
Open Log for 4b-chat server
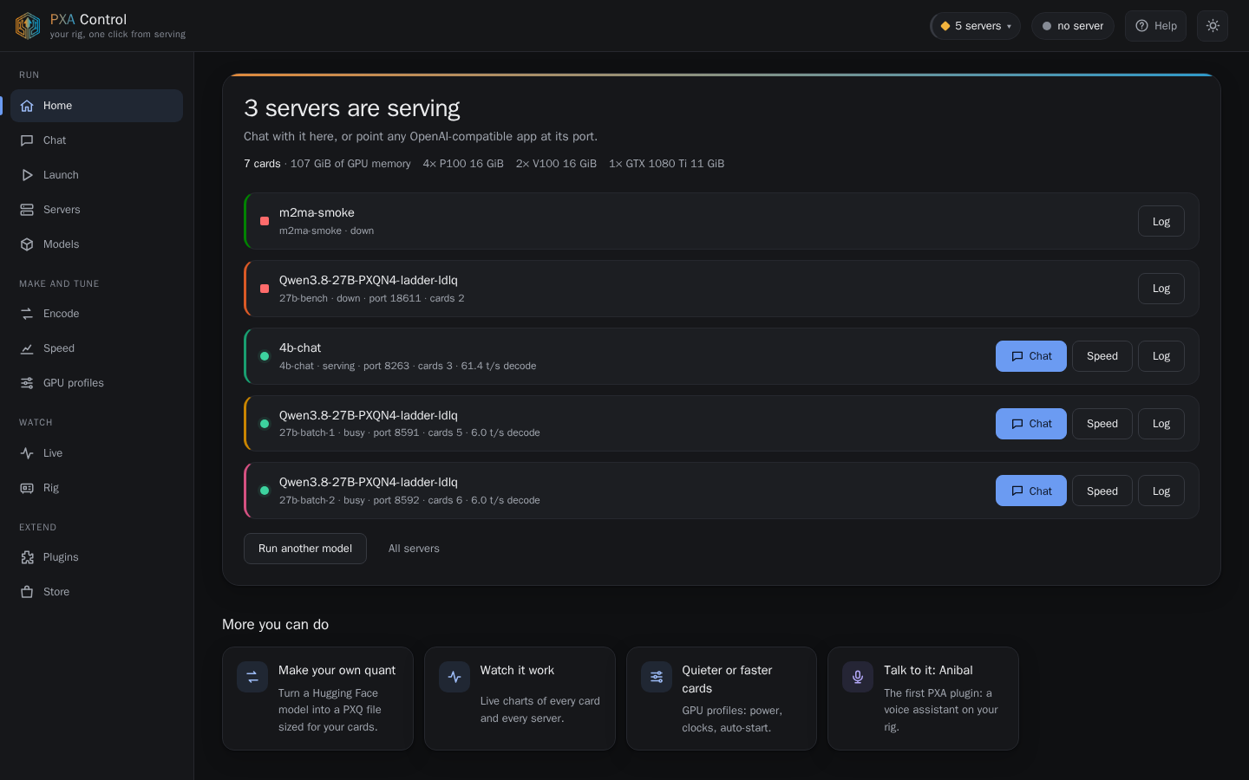(x=1161, y=356)
